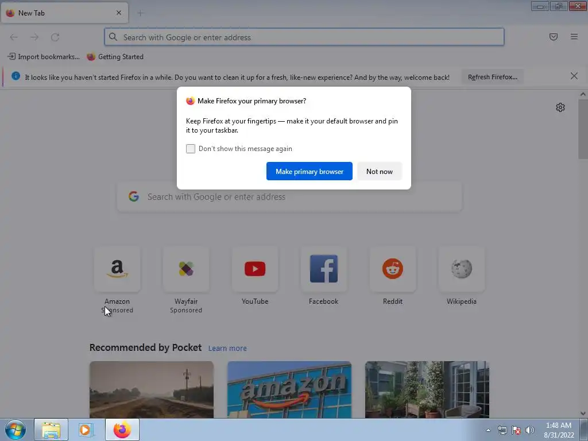
Task: Dismiss the refresh Firefox notification bar
Action: click(x=574, y=76)
